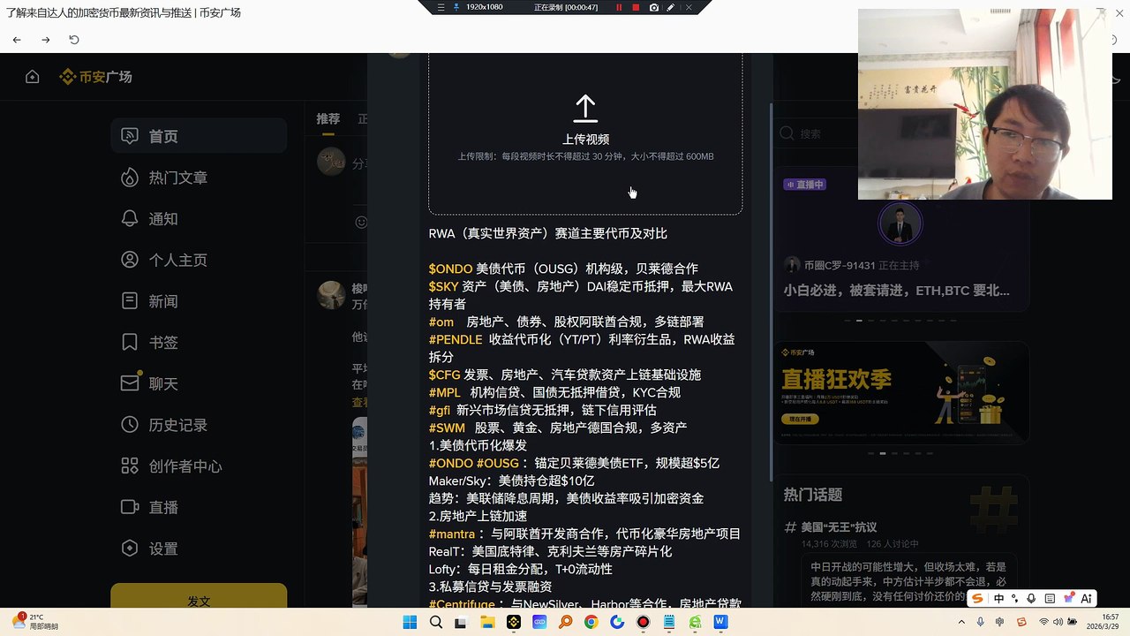1130x636 pixels.
Task: Click the #Centrifuge hashtag
Action: (462, 604)
